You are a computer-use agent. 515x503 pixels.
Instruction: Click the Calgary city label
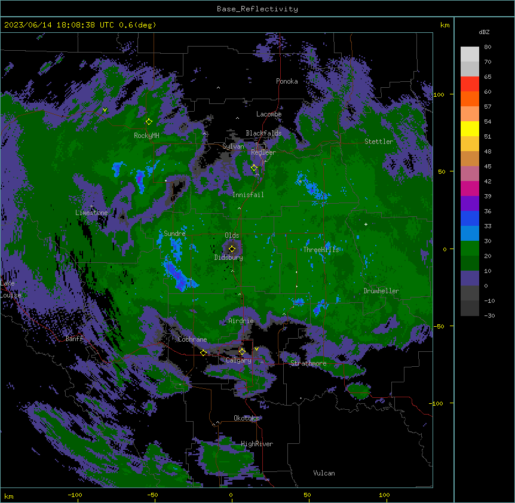pyautogui.click(x=238, y=360)
